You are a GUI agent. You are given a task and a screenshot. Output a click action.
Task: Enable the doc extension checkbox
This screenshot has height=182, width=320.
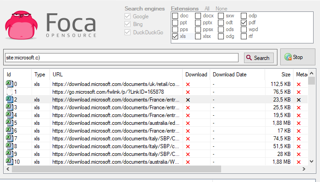(175, 16)
